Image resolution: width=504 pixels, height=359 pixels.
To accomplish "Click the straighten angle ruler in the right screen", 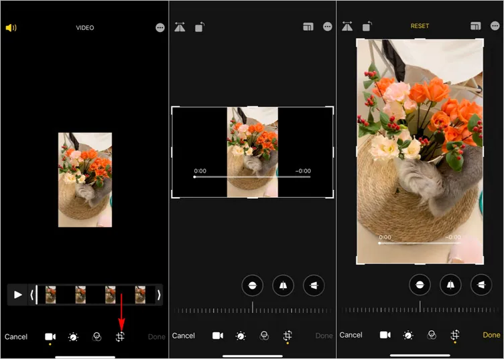I will (x=420, y=309).
